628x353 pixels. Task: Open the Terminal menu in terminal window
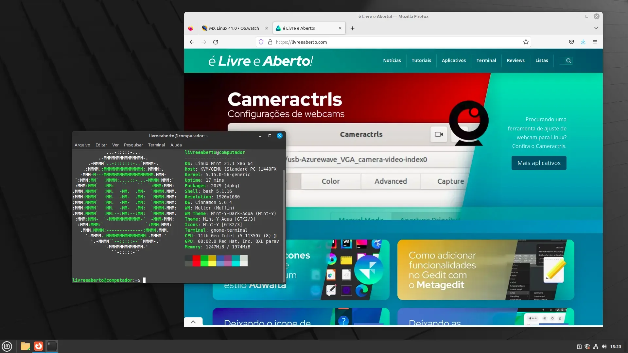click(x=156, y=145)
